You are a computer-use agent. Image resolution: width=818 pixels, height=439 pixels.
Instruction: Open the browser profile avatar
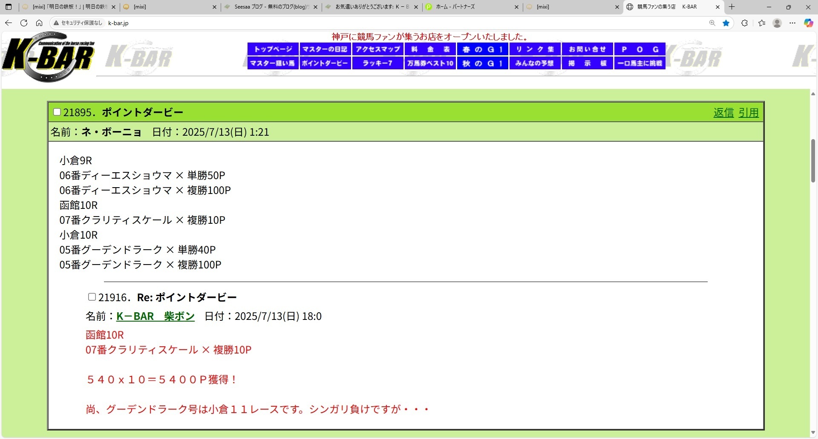click(x=777, y=23)
